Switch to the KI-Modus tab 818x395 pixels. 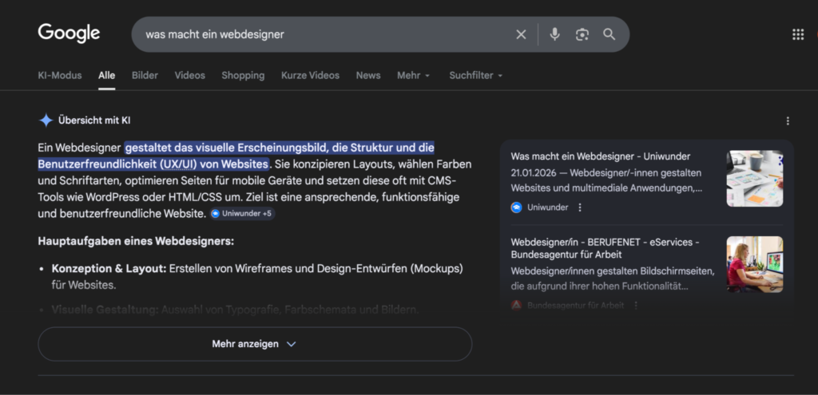[60, 75]
